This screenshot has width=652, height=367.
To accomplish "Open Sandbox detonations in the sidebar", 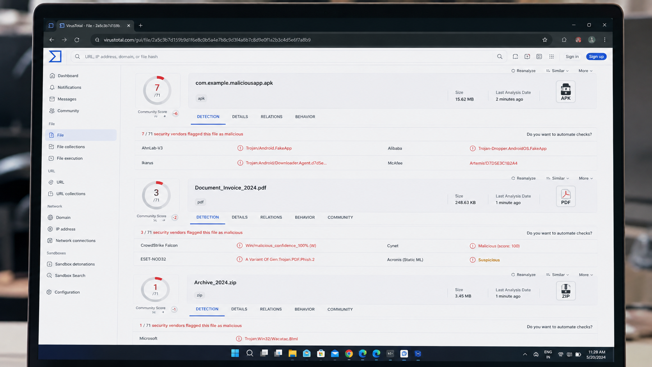I will point(71,264).
